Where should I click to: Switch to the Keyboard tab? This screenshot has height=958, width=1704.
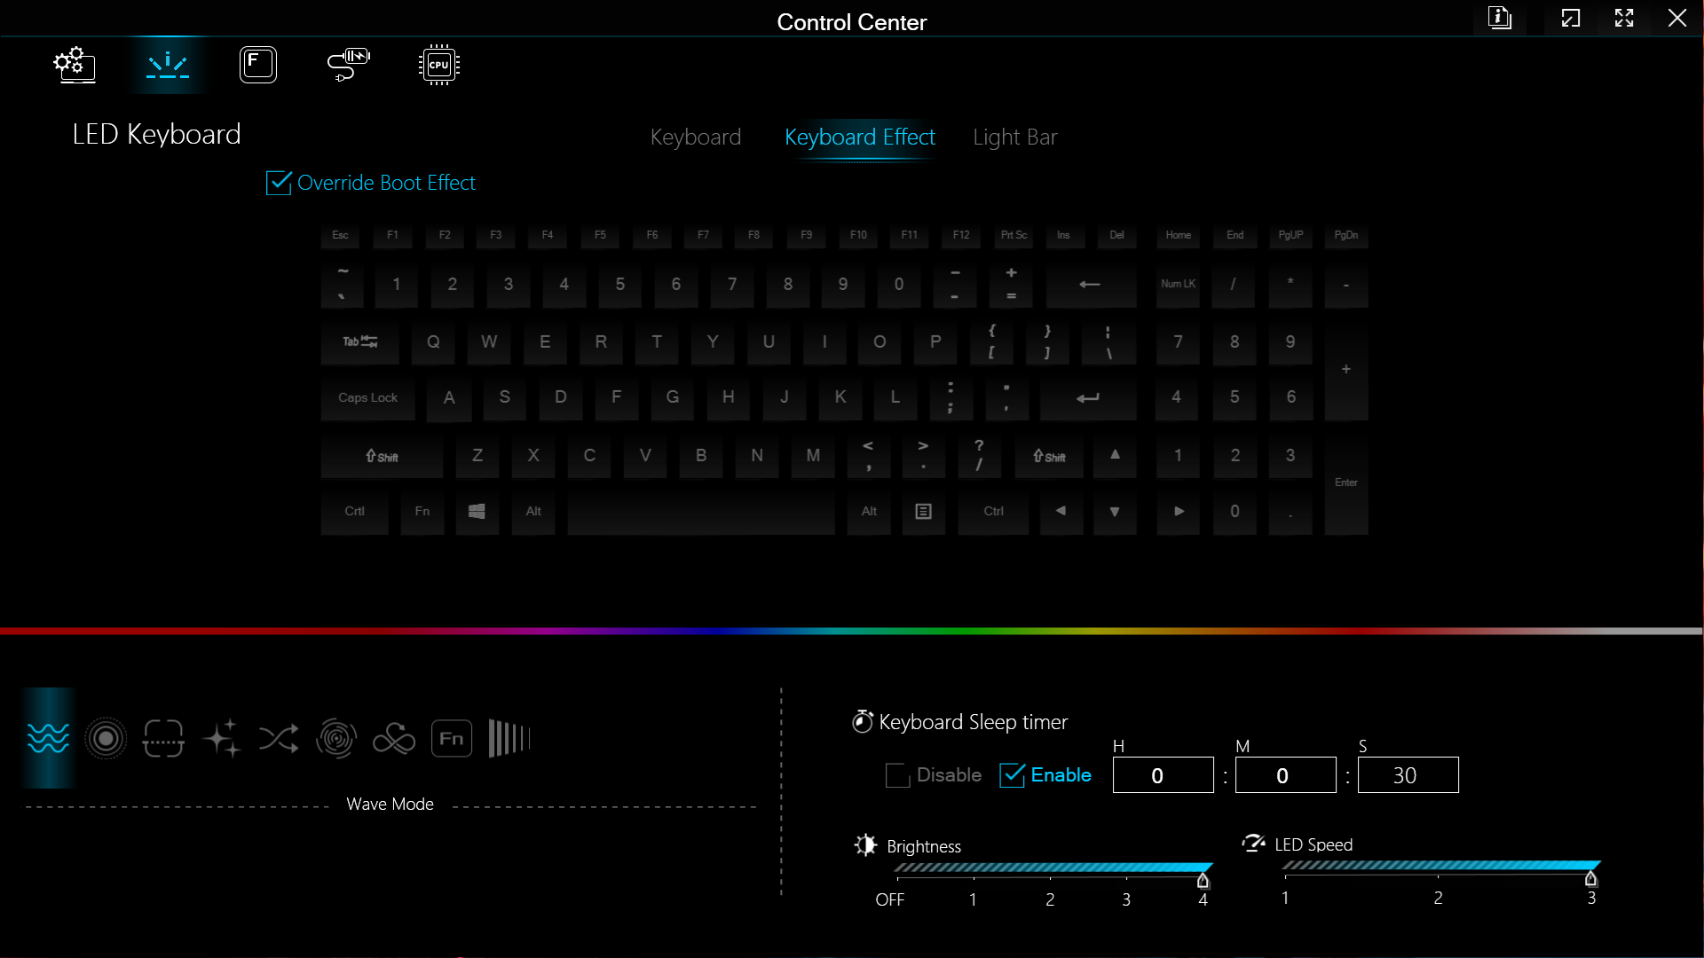[x=695, y=137]
